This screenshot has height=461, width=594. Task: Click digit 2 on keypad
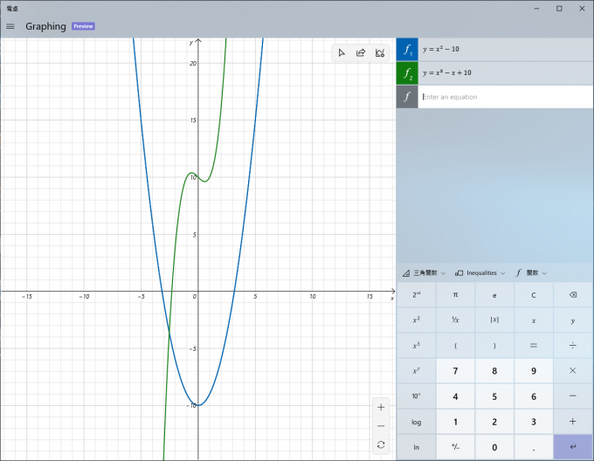pos(494,422)
